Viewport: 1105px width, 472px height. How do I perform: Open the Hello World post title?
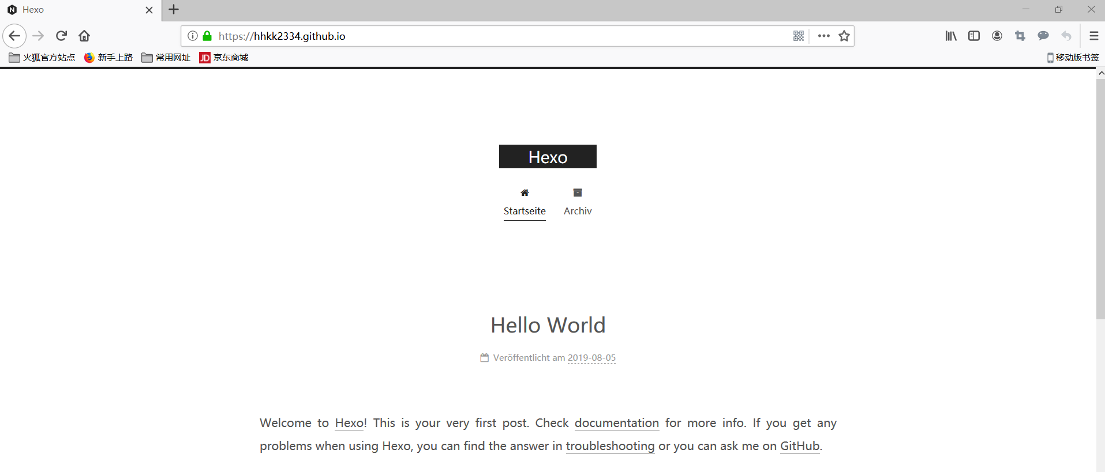548,325
